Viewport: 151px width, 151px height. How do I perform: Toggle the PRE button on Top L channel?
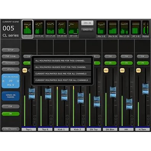25,71
